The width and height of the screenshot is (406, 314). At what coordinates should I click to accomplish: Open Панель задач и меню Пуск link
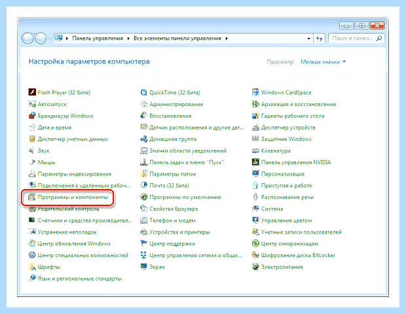coord(187,162)
